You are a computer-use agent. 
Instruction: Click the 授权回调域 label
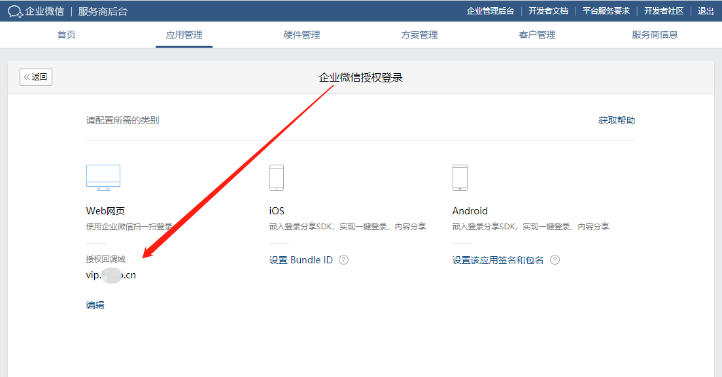point(105,259)
